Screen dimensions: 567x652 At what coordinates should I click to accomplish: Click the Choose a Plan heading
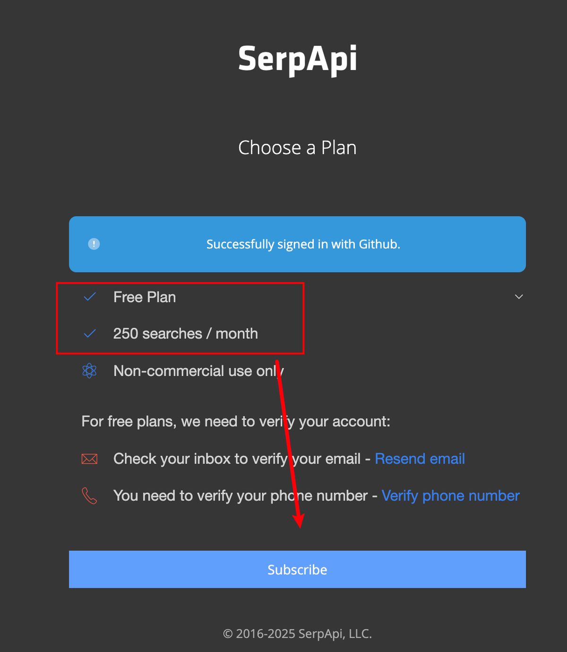point(297,148)
